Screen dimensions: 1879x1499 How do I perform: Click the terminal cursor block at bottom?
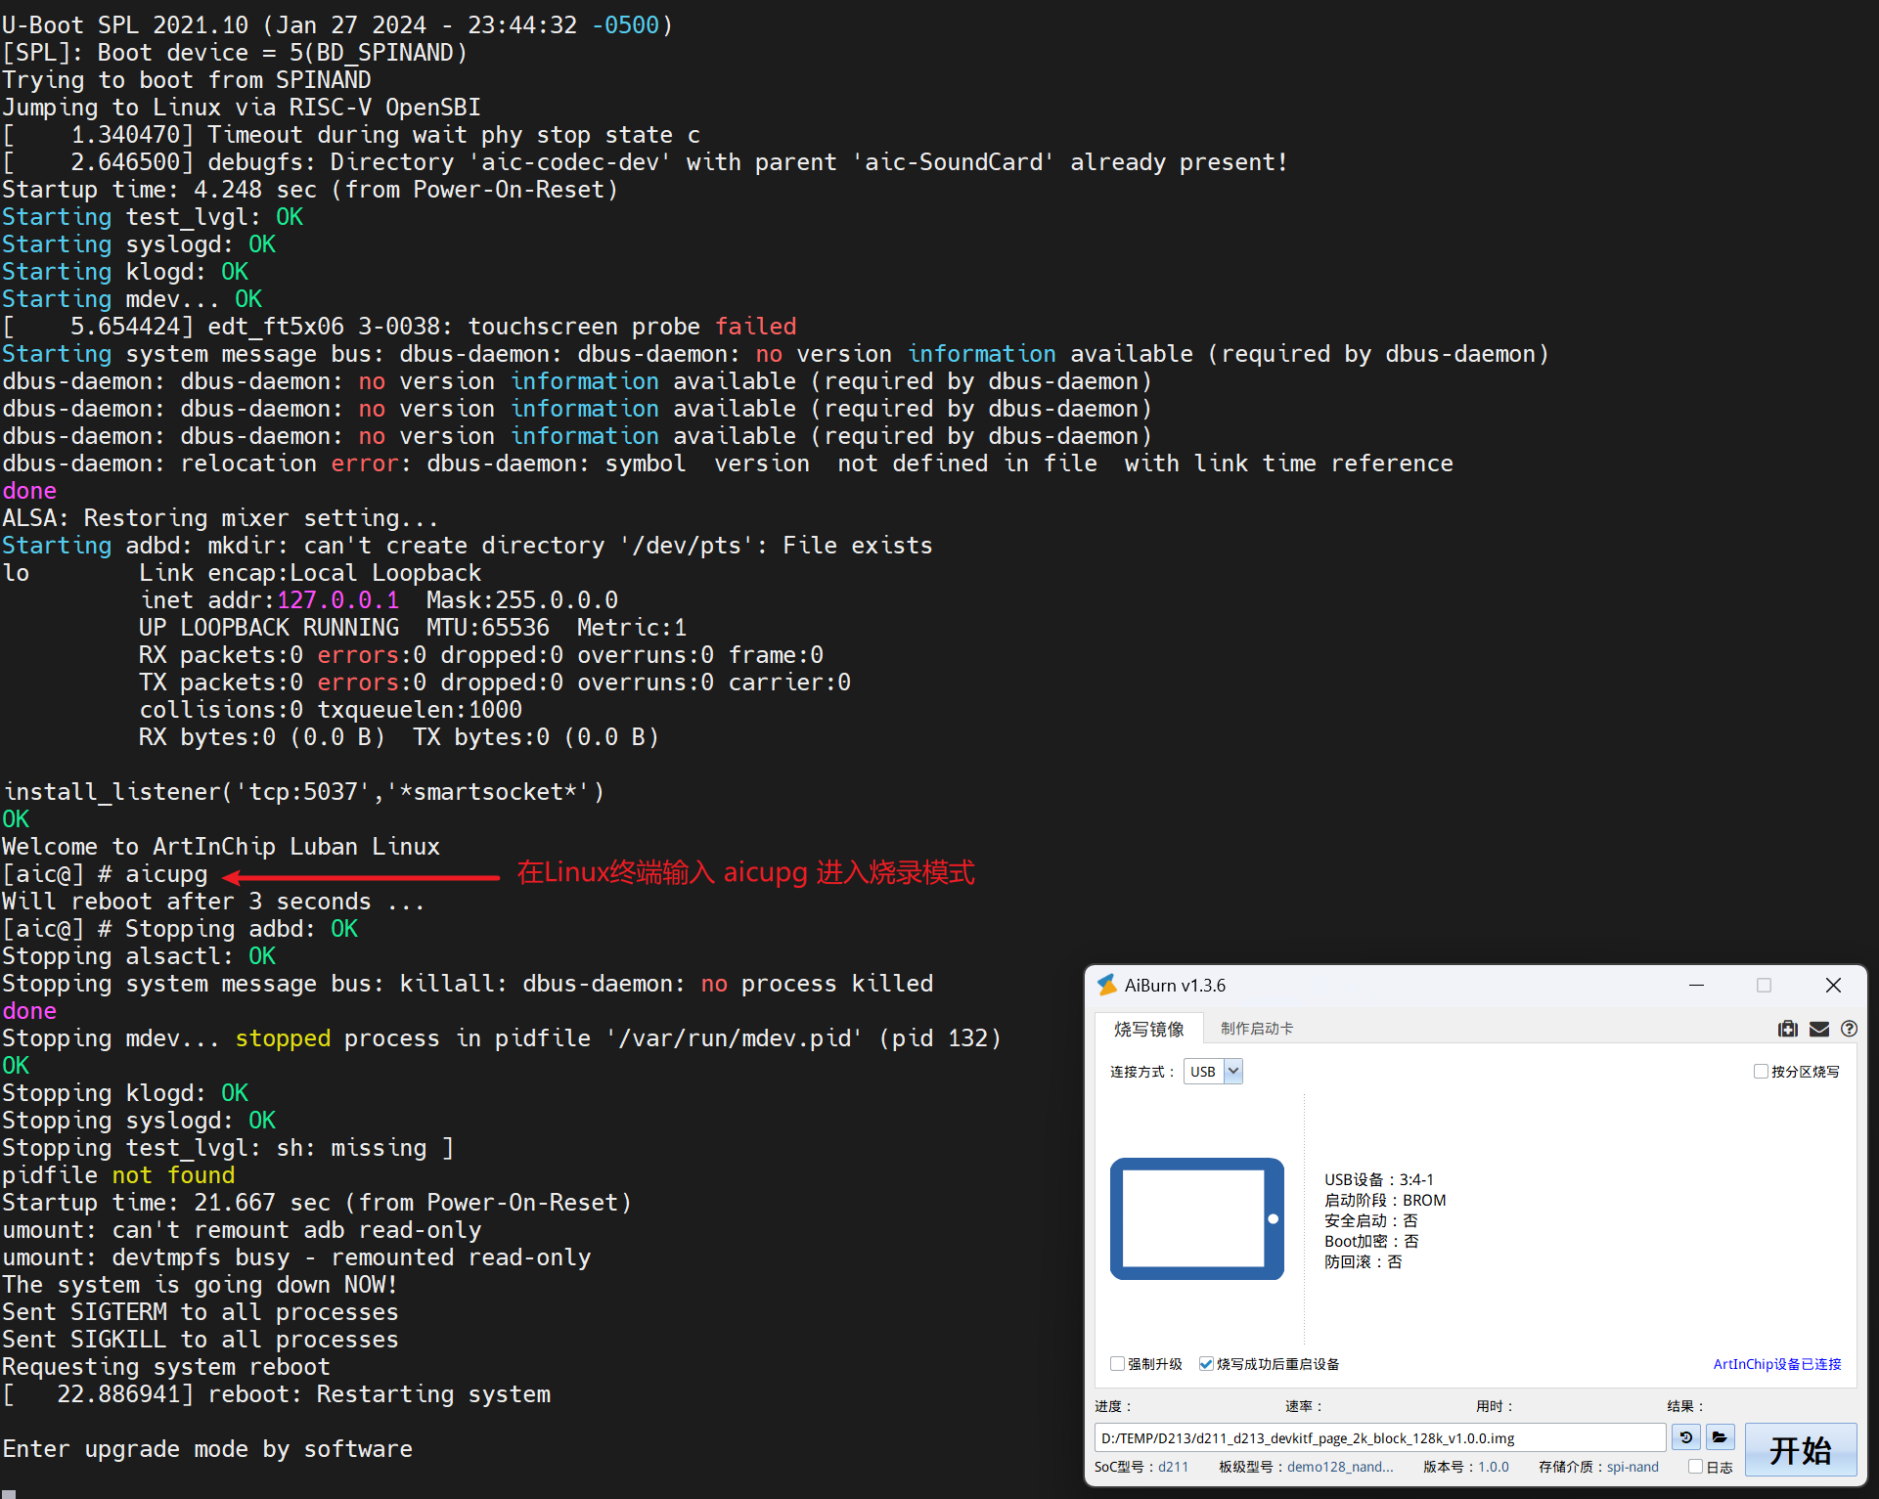tap(9, 1493)
